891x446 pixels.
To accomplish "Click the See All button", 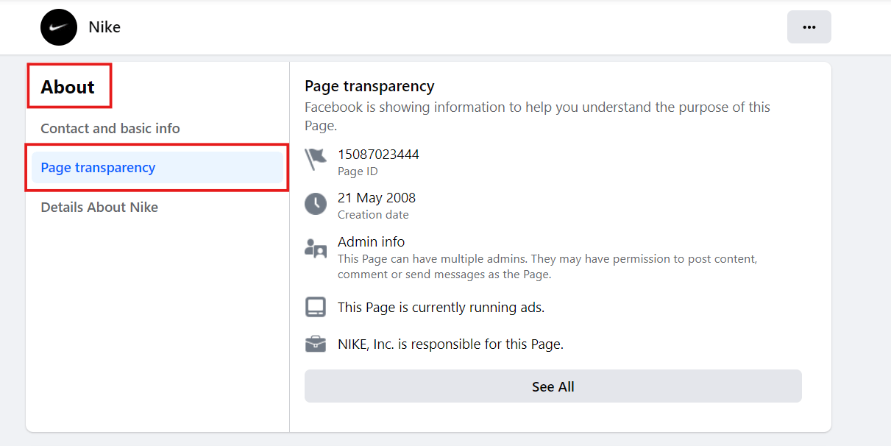I will (x=553, y=386).
